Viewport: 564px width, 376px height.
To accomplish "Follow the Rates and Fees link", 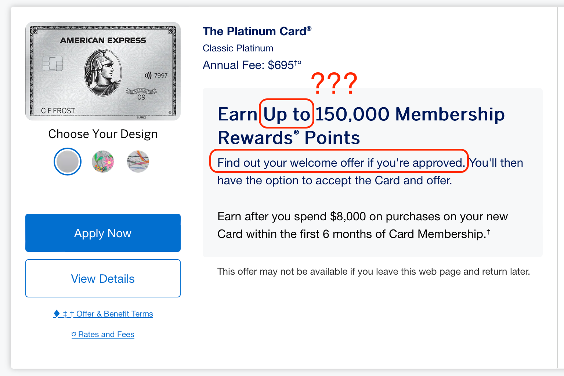I will pyautogui.click(x=106, y=335).
